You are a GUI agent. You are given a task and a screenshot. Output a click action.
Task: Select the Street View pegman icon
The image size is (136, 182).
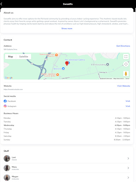126,74
